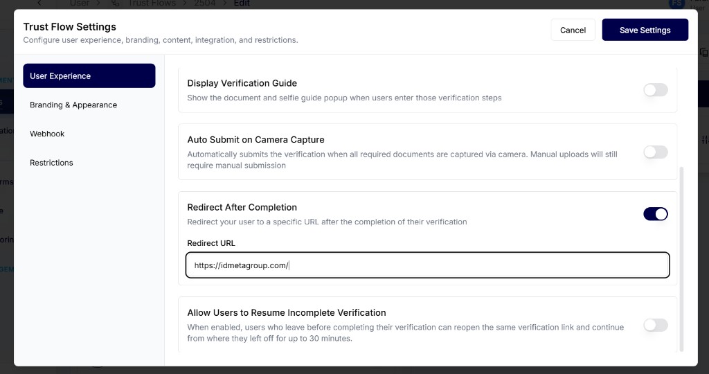Click the Display Verification Guide title
709x374 pixels.
click(x=242, y=83)
